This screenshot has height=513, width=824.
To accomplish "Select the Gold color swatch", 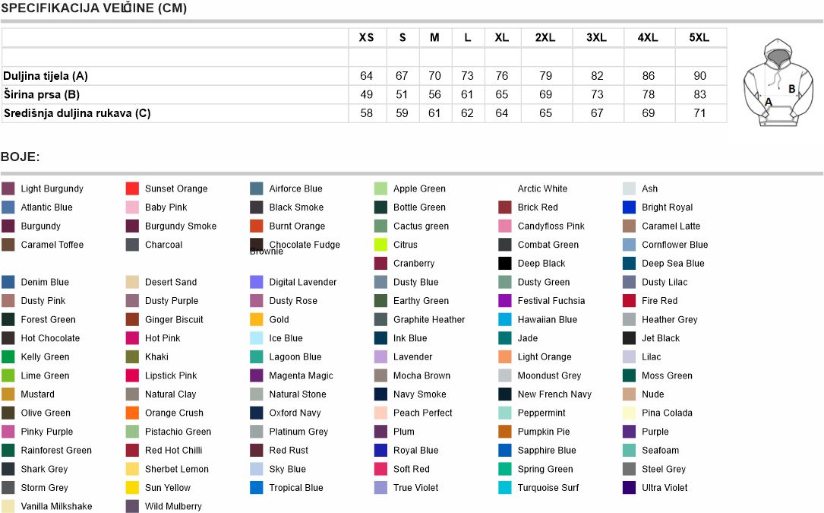I will coord(257,320).
